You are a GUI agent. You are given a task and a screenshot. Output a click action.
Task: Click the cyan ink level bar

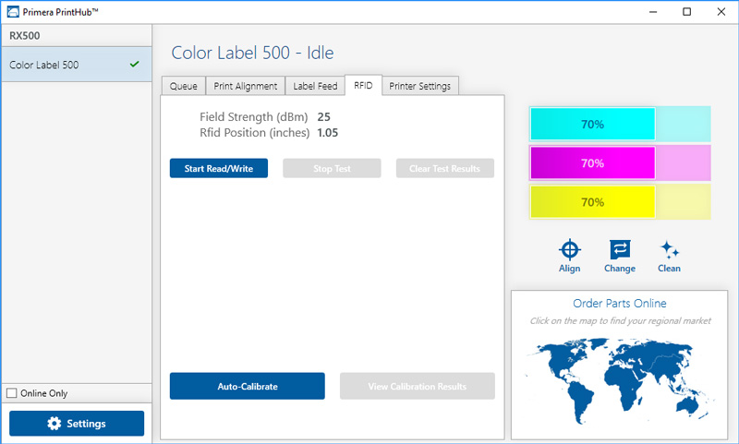tap(620, 124)
